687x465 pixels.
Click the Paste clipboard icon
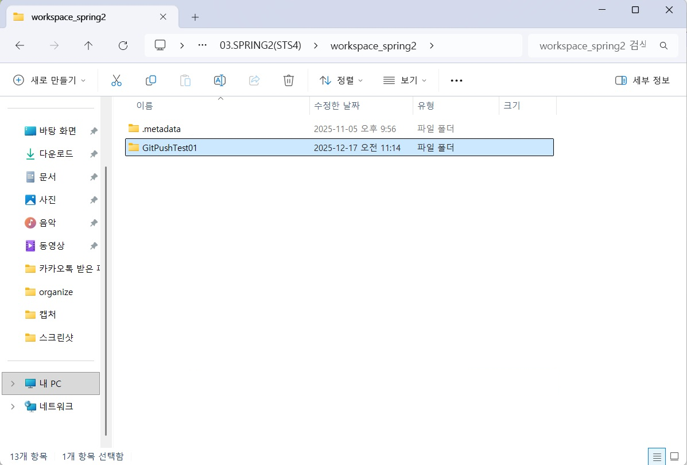coord(185,80)
